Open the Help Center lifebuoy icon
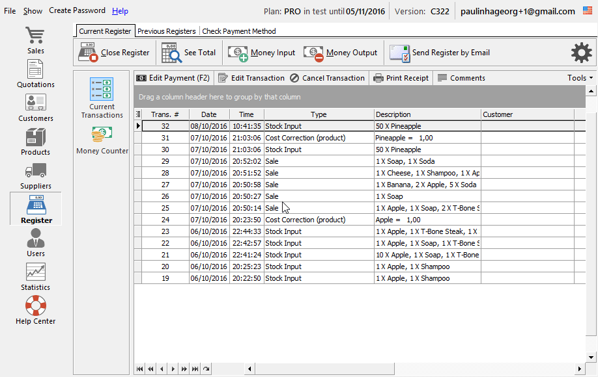Image resolution: width=598 pixels, height=377 pixels. pos(35,310)
